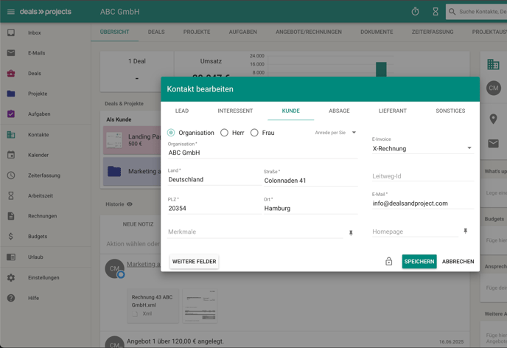The image size is (507, 348).
Task: Open Zeiterfassung clock icon in sidebar
Action: (11, 175)
